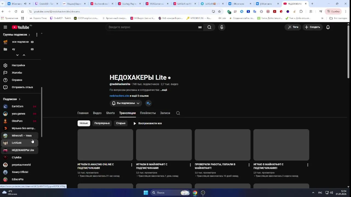Open the Вы подписаны notification dropdown

(x=126, y=103)
